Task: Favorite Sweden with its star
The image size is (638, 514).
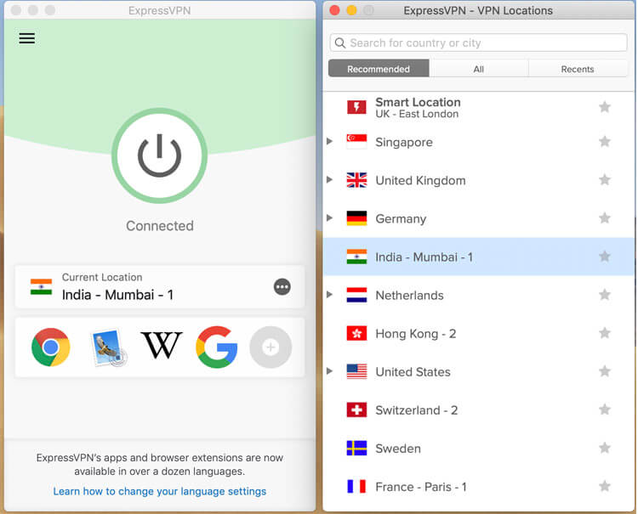Action: [605, 448]
